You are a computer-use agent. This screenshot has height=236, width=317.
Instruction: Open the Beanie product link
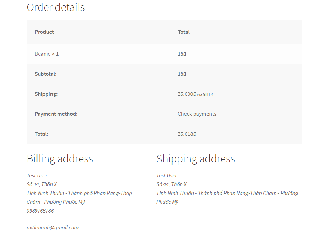point(43,54)
